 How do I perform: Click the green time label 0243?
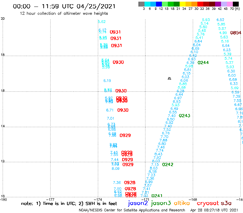[185, 116]
